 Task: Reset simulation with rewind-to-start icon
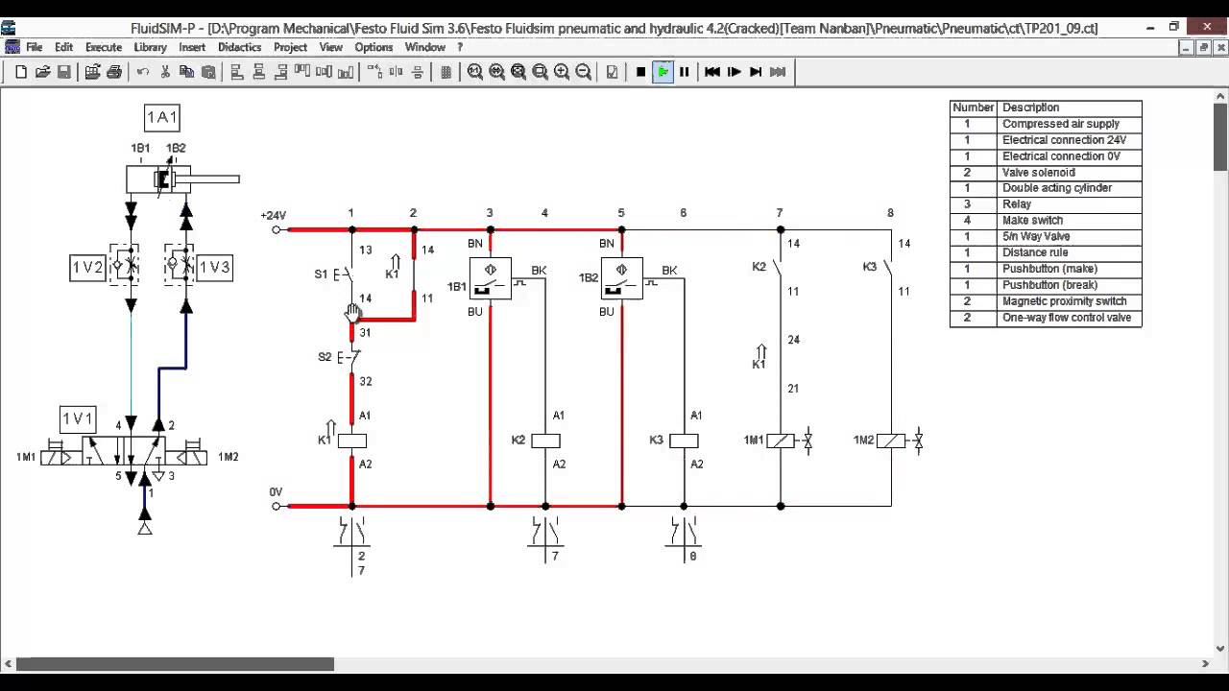pos(712,71)
